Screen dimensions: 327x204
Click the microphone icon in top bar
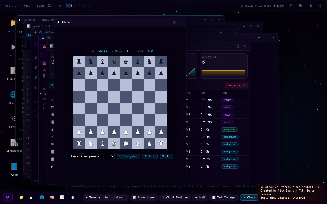(290, 6)
